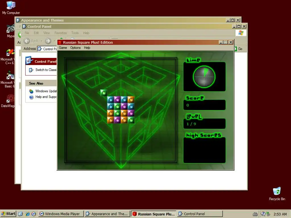The height and width of the screenshot is (218, 291).
Task: Select the Microsoft Visual Basic desktop icon
Action: click(11, 75)
